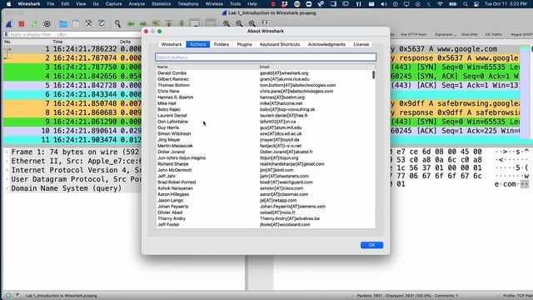Expand User Datagram Protocol row
Image resolution: width=533 pixels, height=300 pixels.
pyautogui.click(x=7, y=179)
